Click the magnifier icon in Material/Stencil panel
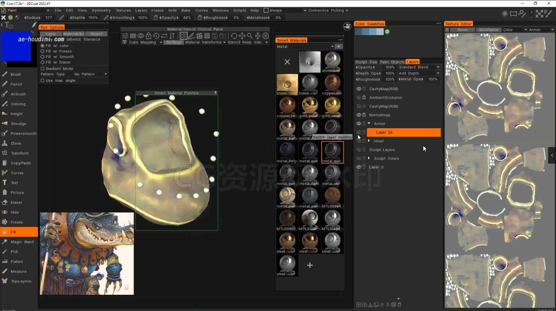The height and width of the screenshot is (311, 556). [x=250, y=36]
